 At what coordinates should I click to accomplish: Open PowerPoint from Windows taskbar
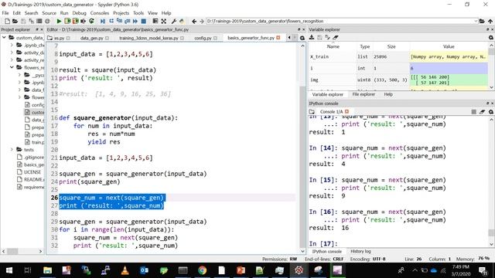[241, 270]
